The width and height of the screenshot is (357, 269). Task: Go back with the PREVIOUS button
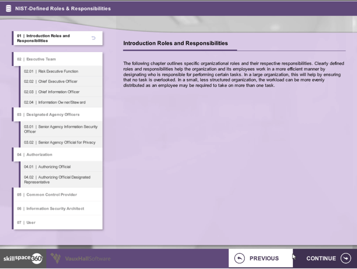[x=260, y=259]
